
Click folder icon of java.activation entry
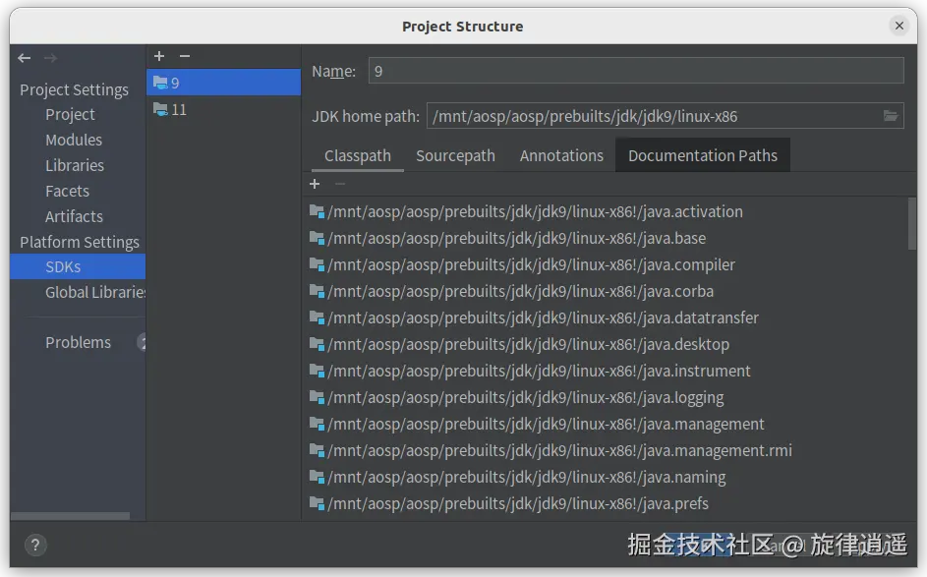(317, 211)
